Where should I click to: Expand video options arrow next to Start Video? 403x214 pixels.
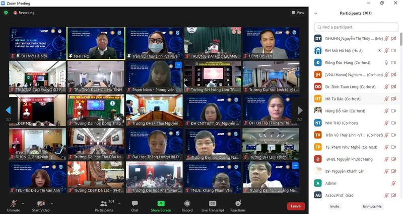coord(52,203)
